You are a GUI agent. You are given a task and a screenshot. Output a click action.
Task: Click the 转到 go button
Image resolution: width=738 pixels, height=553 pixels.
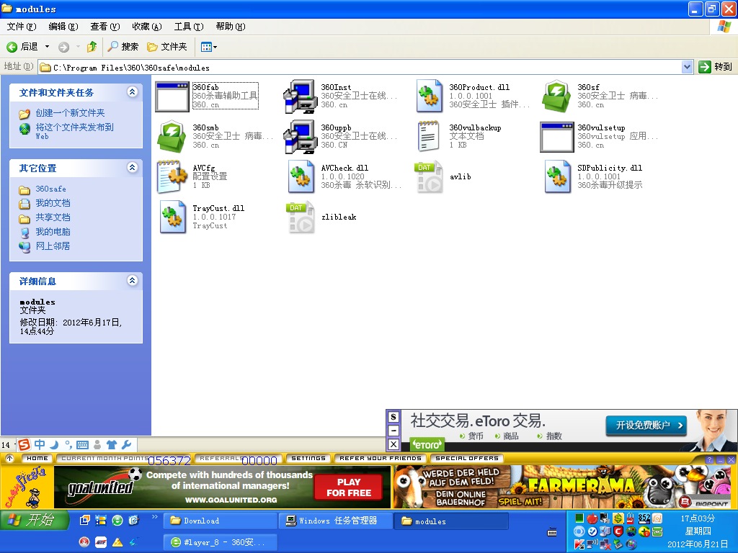(x=716, y=67)
